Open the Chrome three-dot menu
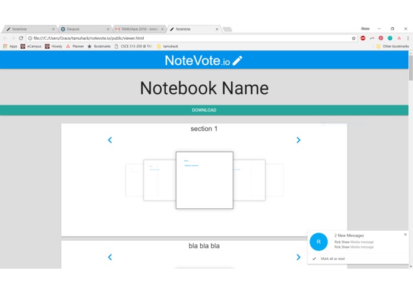Viewport: 413px width, 293px height. coord(408,38)
